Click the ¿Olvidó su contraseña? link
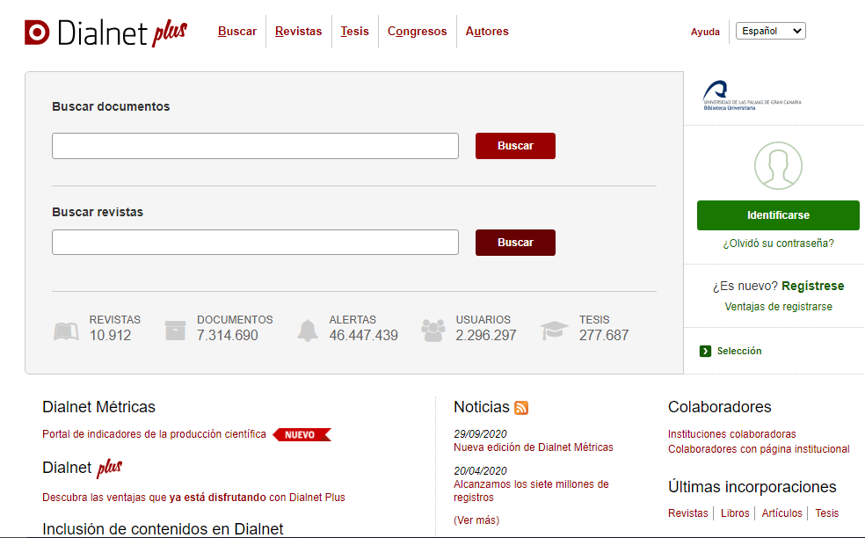 click(x=778, y=244)
